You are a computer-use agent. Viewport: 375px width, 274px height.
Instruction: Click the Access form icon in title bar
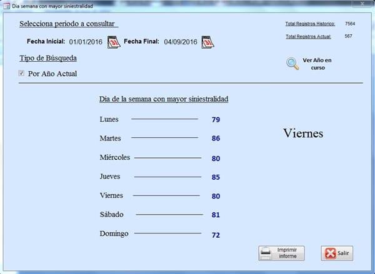coord(6,6)
